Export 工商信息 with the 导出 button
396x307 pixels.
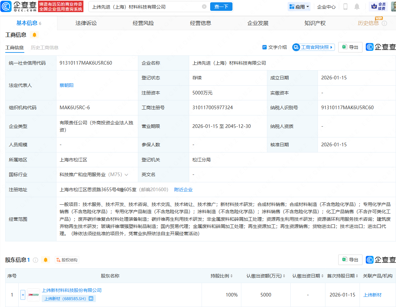(350, 47)
